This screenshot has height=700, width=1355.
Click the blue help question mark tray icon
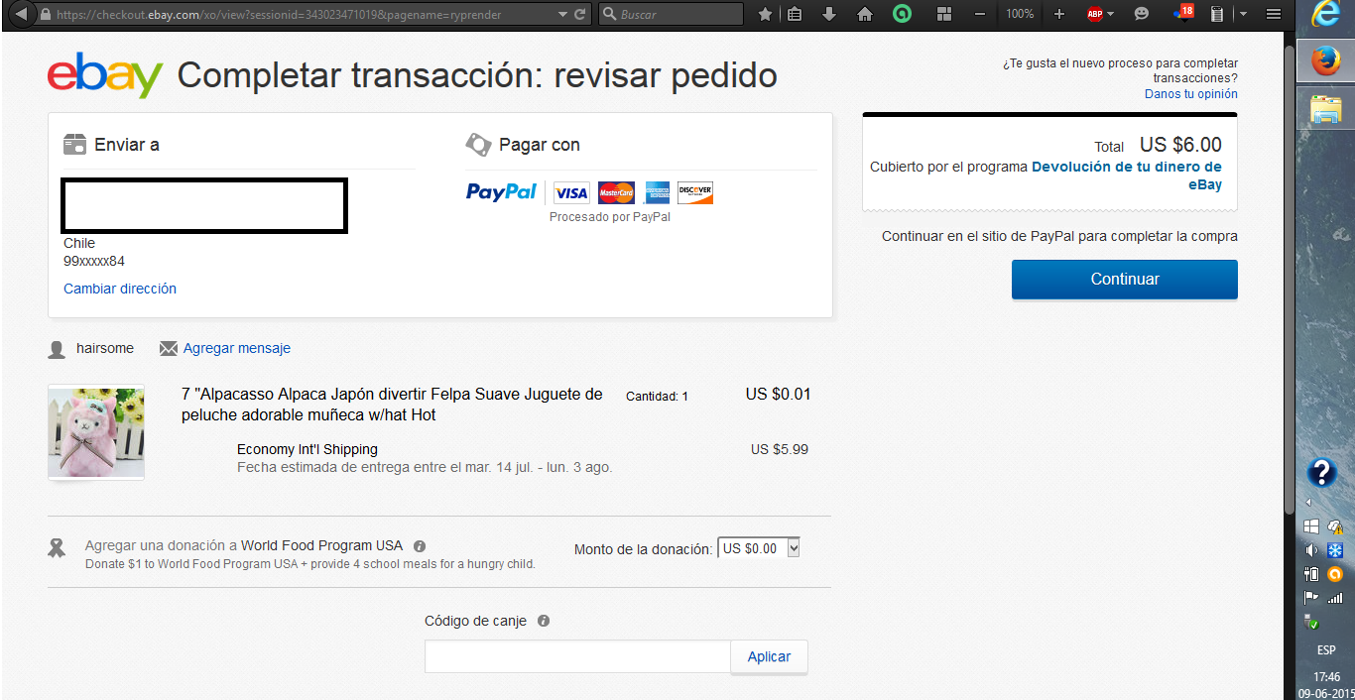[x=1323, y=472]
